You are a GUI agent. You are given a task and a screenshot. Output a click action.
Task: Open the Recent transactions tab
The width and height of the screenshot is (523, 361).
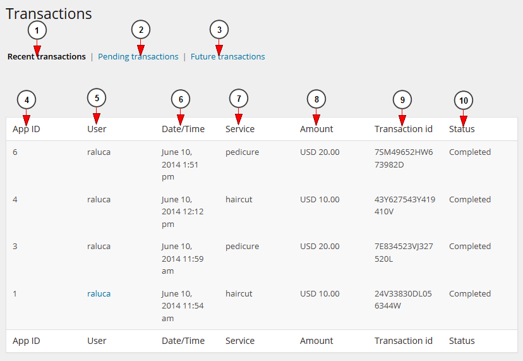pyautogui.click(x=47, y=57)
